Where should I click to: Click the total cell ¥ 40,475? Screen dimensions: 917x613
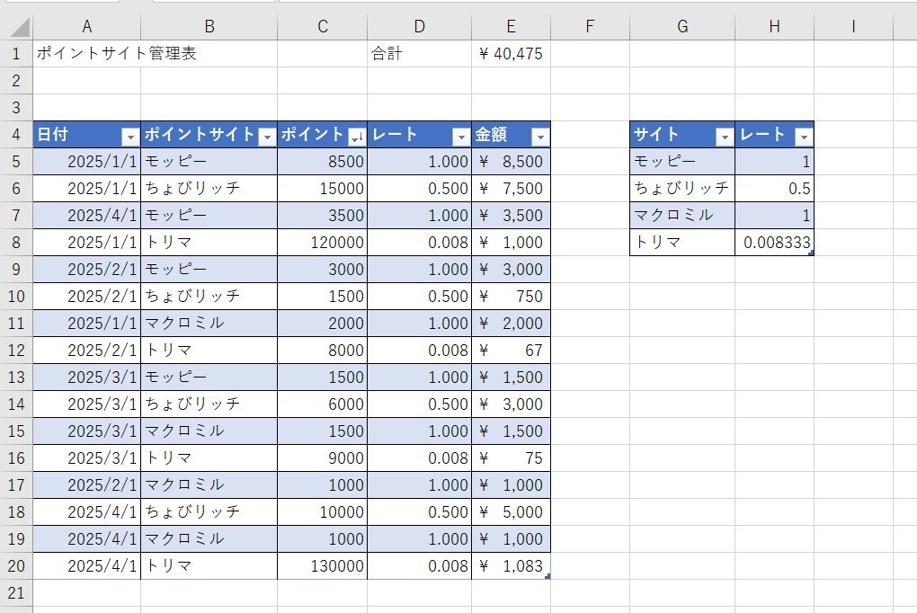[512, 54]
